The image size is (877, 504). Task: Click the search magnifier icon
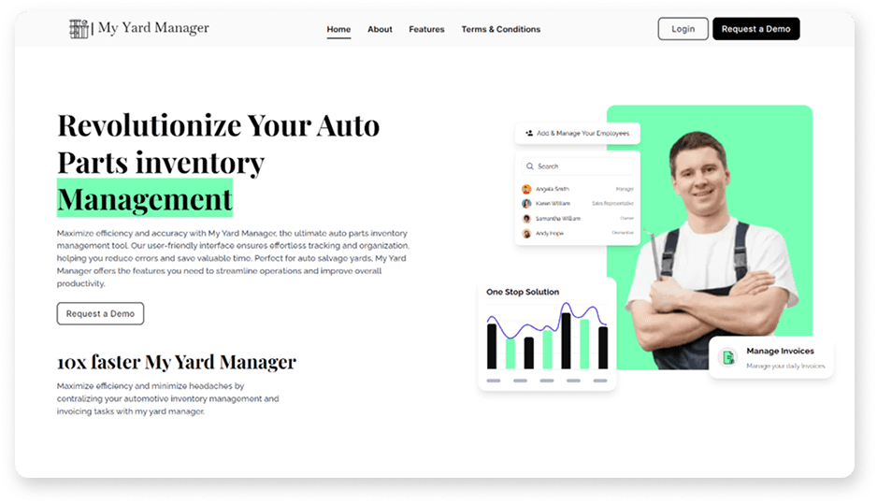click(530, 166)
